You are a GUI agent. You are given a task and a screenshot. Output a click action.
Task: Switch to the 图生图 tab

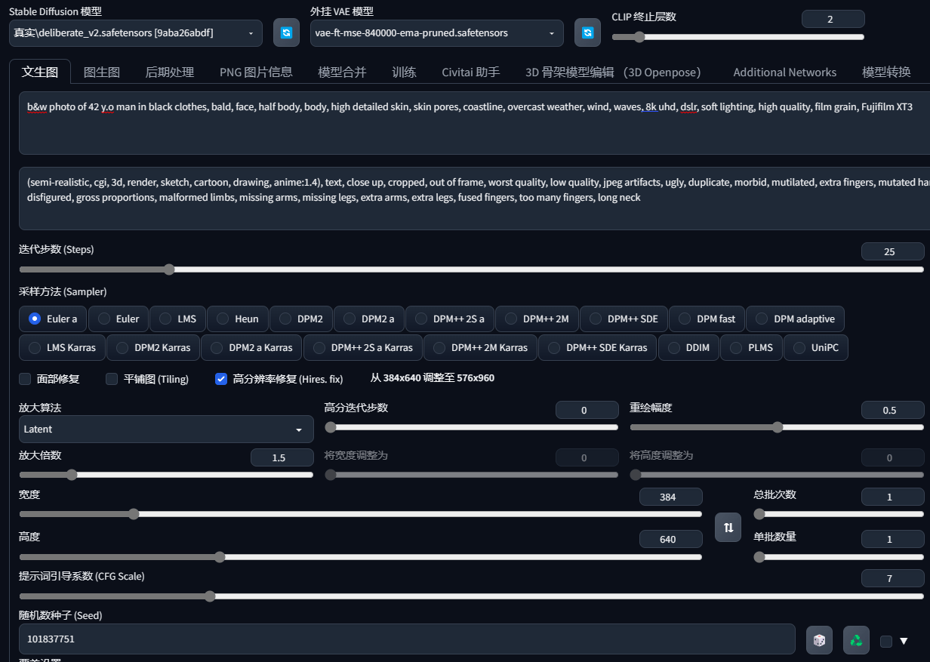coord(102,72)
